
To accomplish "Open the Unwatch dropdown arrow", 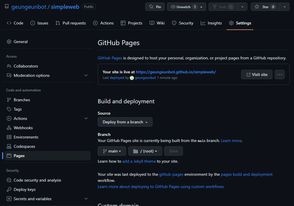I will point(201,7).
